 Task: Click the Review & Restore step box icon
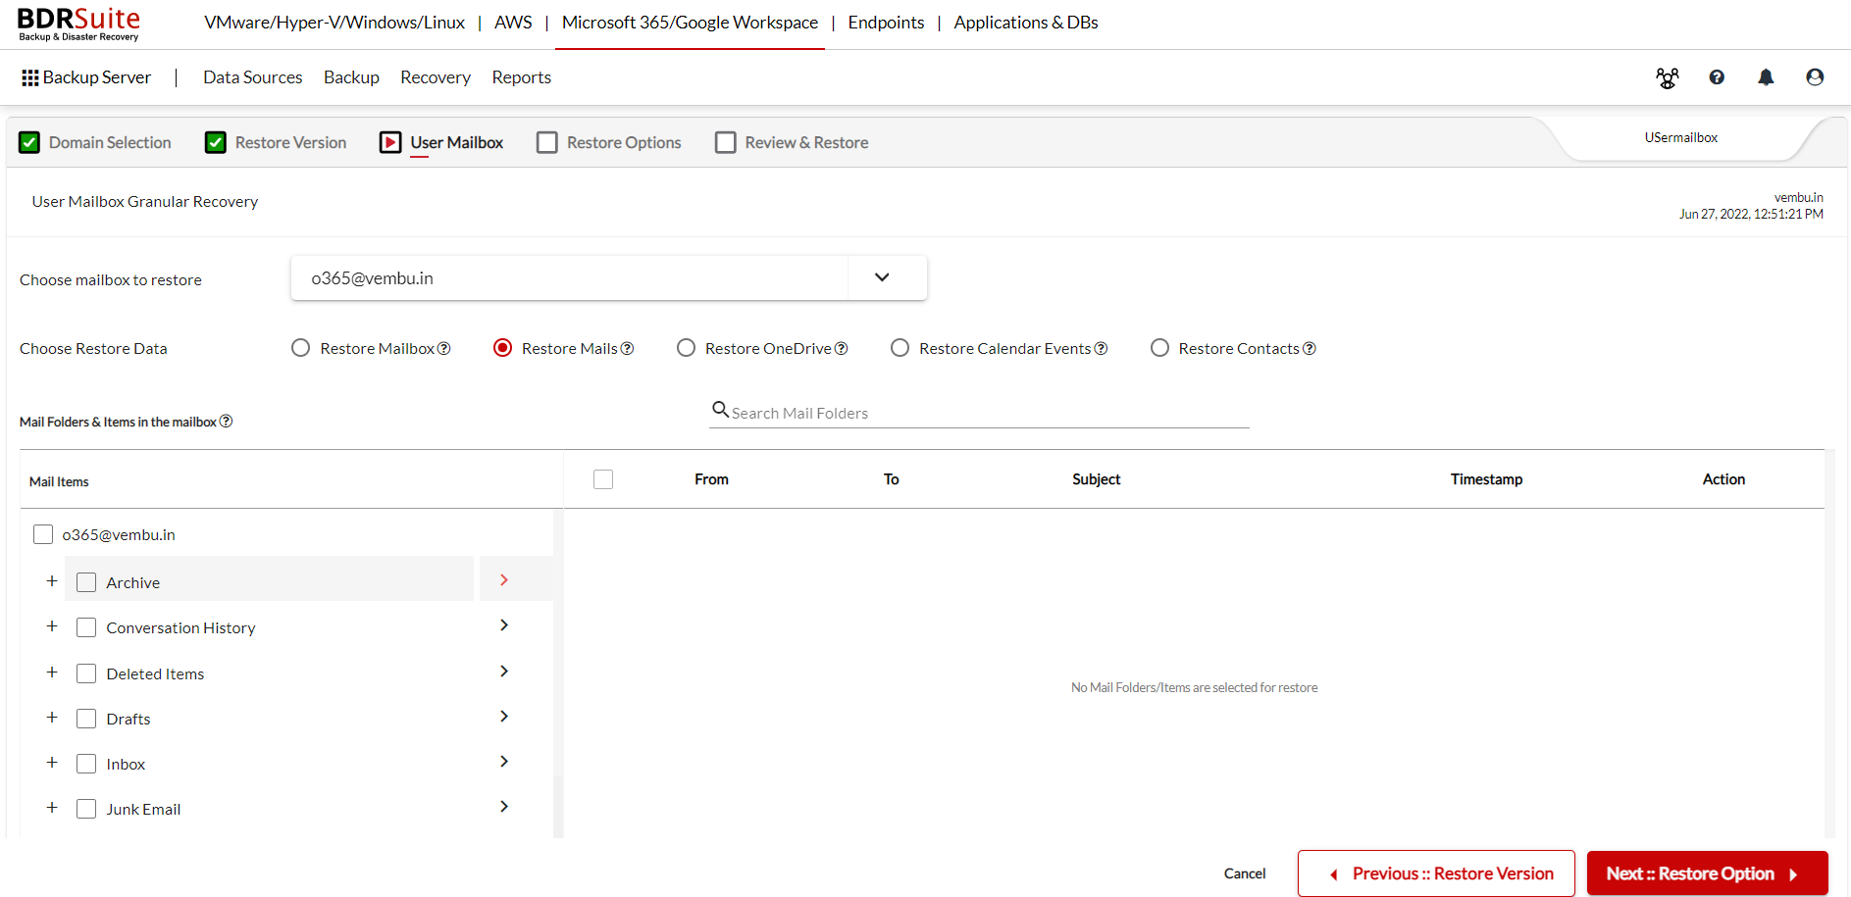[x=726, y=142]
